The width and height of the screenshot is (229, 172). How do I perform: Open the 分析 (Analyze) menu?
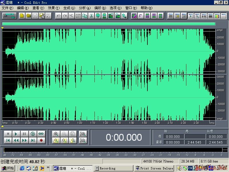(x=84, y=8)
